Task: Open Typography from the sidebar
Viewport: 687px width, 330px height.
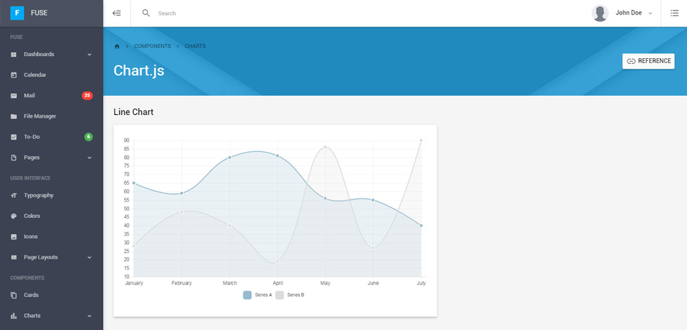Action: (x=51, y=195)
